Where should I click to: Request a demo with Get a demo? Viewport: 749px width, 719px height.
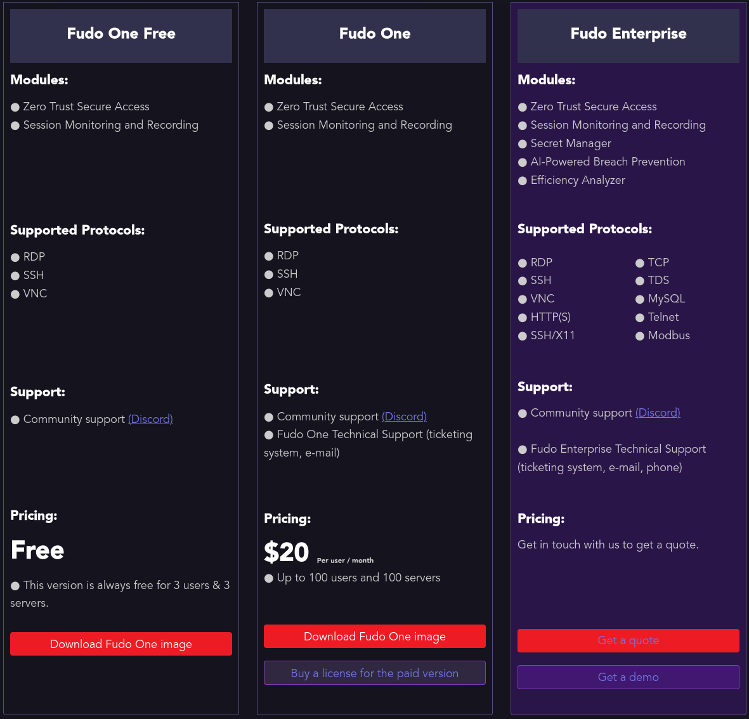click(x=629, y=677)
